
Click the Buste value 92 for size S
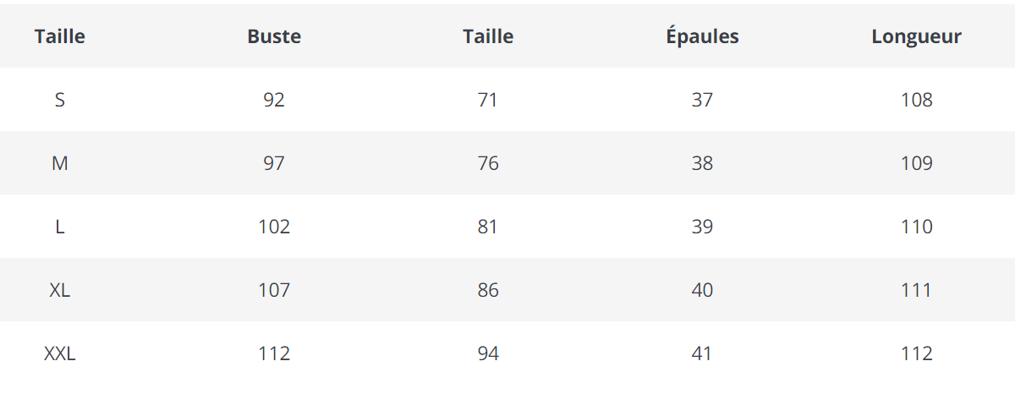pos(274,100)
